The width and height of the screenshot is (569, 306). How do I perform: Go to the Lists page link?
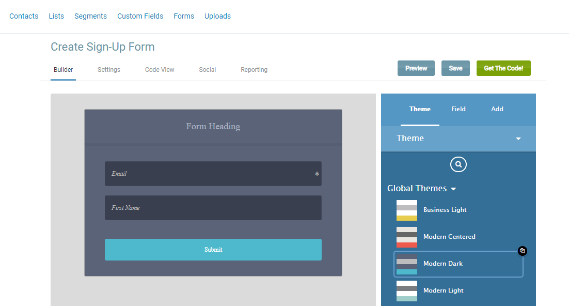[56, 16]
